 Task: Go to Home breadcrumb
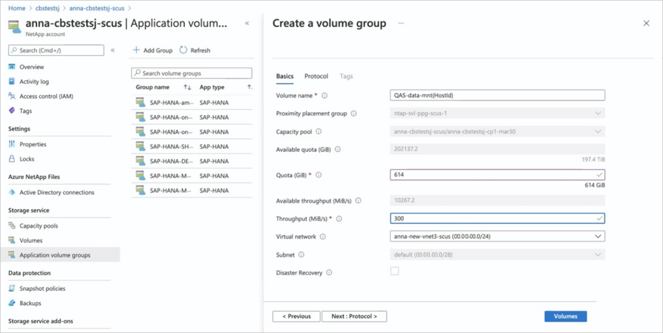point(17,8)
